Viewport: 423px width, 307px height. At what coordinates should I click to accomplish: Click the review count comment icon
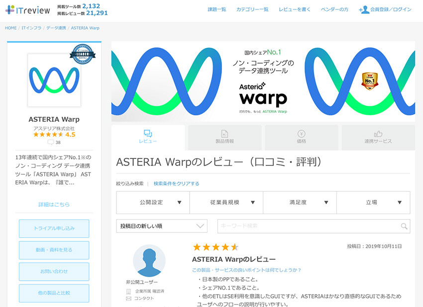click(x=50, y=142)
